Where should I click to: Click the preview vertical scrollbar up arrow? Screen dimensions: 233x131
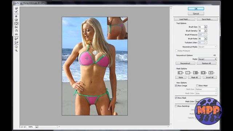(171, 8)
